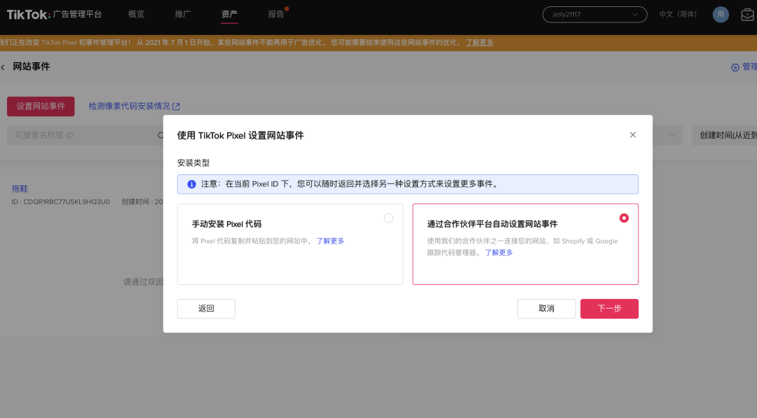Screen dimensions: 757x418
Task: Switch to the 报告 tab
Action: coord(276,13)
